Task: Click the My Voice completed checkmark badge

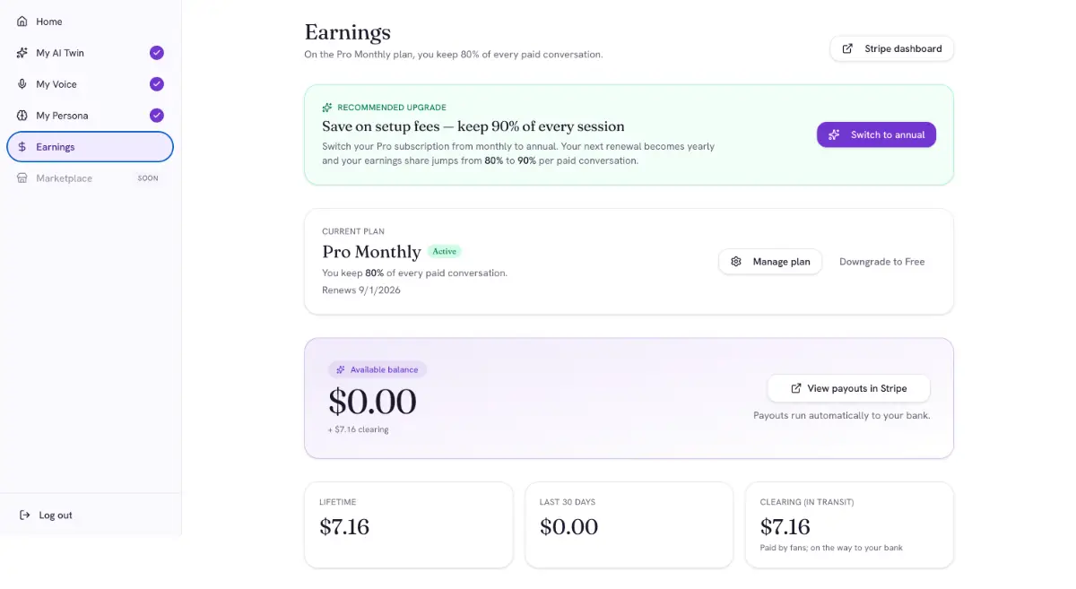Action: pos(157,84)
